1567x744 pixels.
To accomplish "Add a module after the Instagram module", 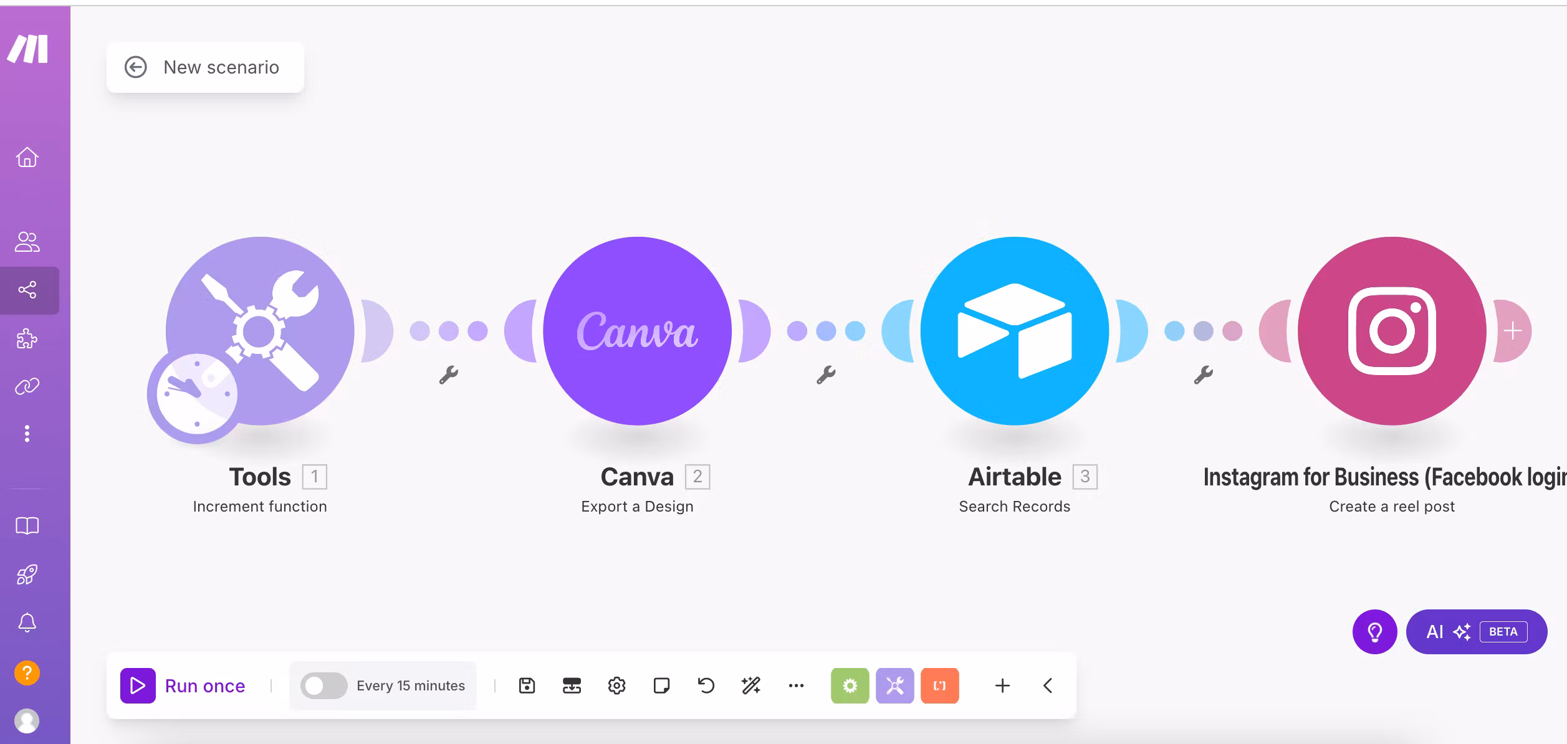I will tap(1513, 331).
